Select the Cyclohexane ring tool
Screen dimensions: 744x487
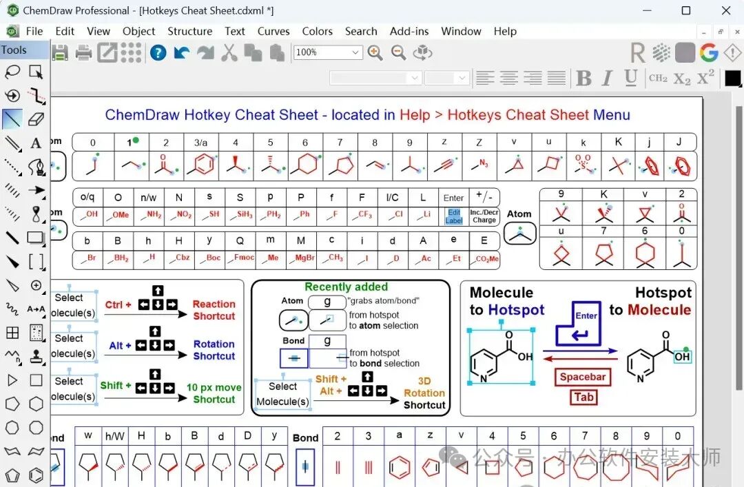pyautogui.click(x=36, y=404)
